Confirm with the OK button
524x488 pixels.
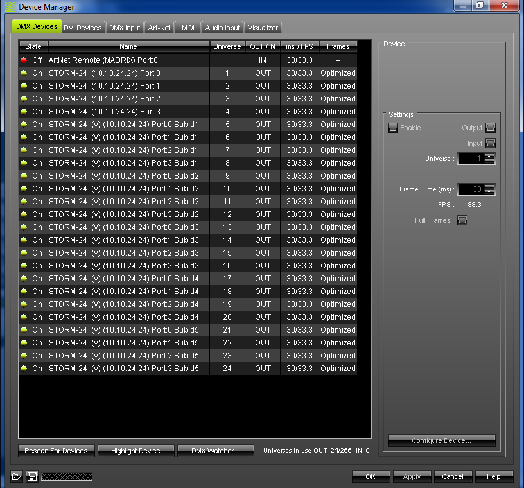(x=371, y=476)
